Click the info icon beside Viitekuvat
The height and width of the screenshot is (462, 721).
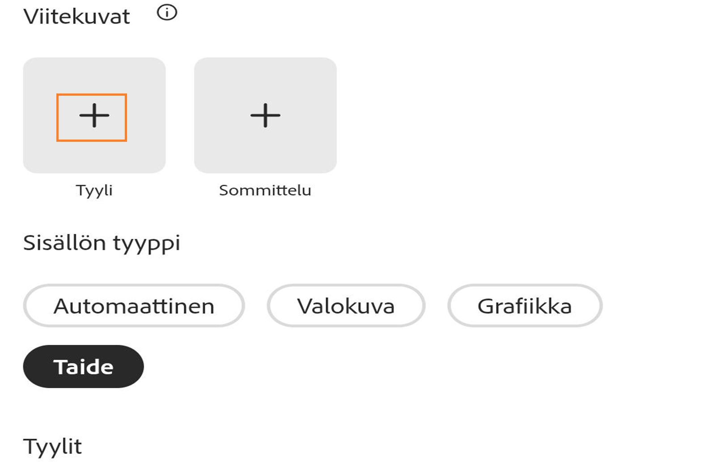click(166, 13)
